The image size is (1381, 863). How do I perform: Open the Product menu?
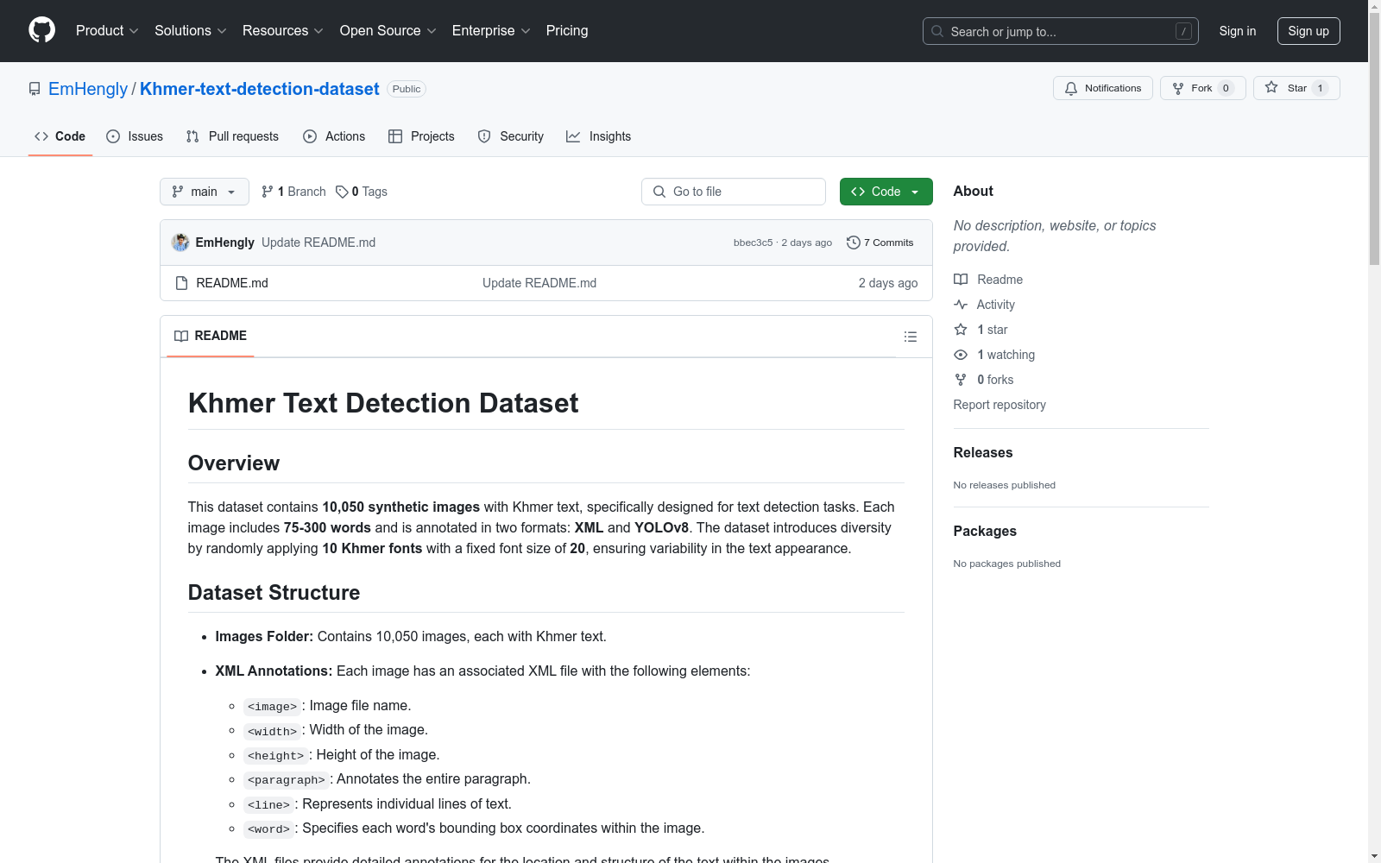coord(107,31)
